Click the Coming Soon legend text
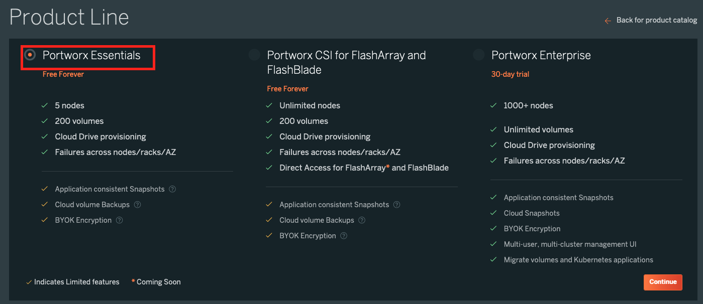This screenshot has width=703, height=304. [x=158, y=282]
